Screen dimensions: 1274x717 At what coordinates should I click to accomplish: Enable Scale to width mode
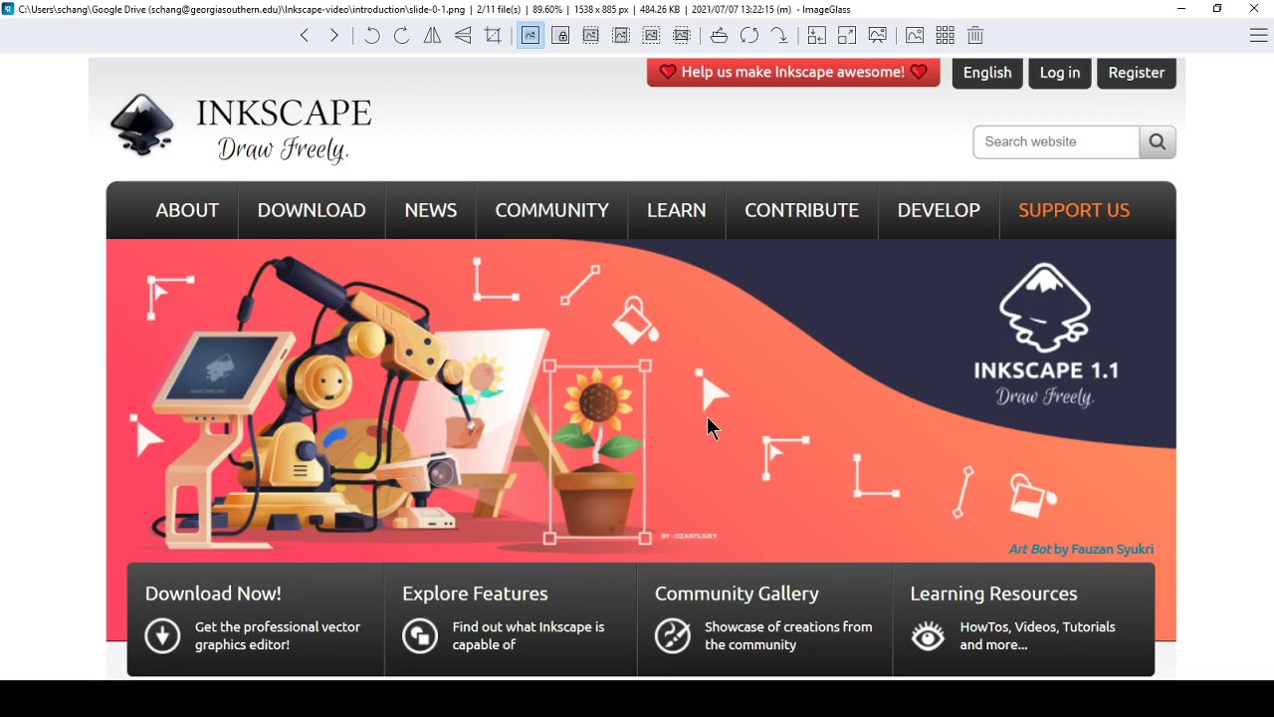591,36
